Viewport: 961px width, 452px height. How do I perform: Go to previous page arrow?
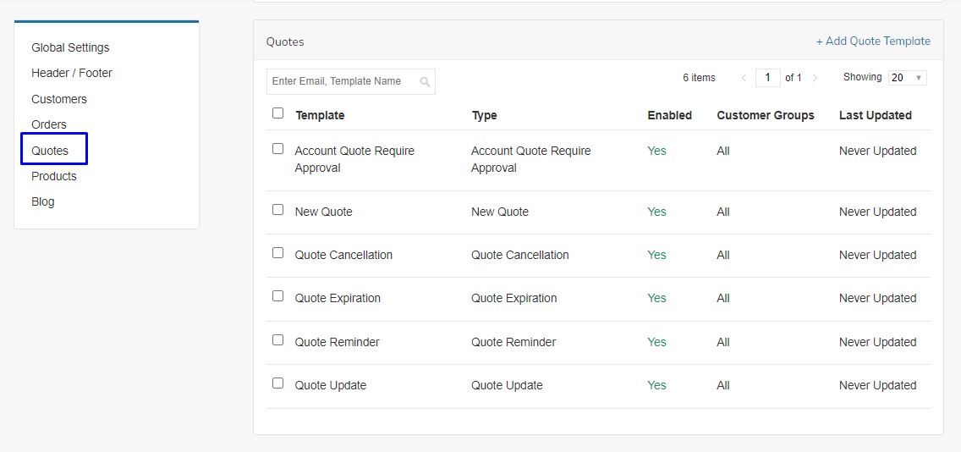tap(744, 78)
